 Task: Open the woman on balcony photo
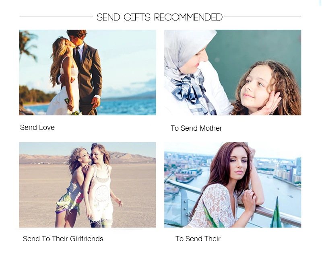click(x=233, y=185)
